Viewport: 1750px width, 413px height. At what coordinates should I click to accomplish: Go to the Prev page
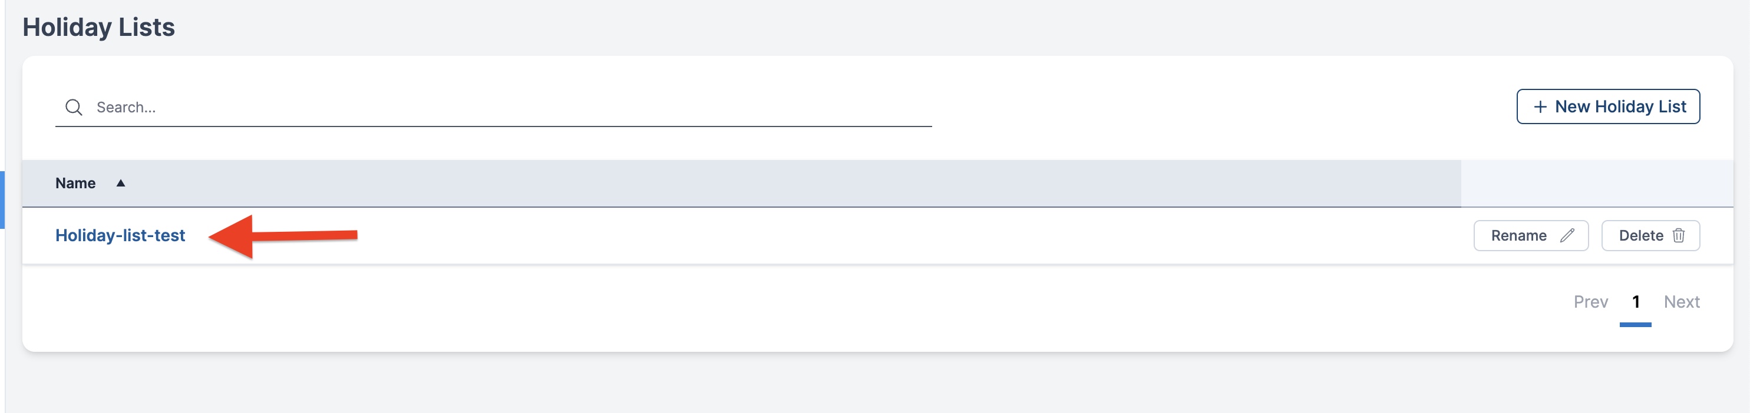tap(1590, 302)
